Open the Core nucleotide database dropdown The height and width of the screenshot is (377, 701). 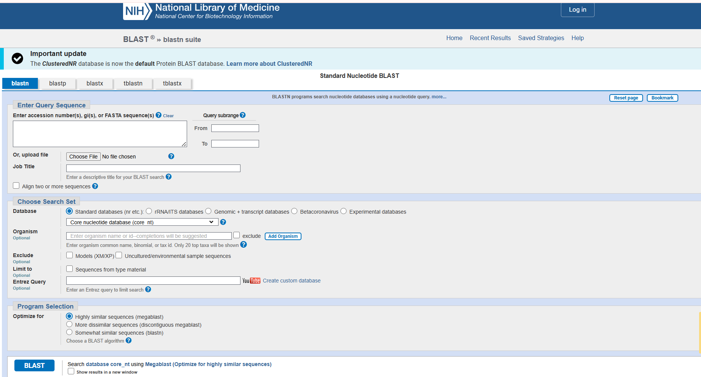click(142, 222)
